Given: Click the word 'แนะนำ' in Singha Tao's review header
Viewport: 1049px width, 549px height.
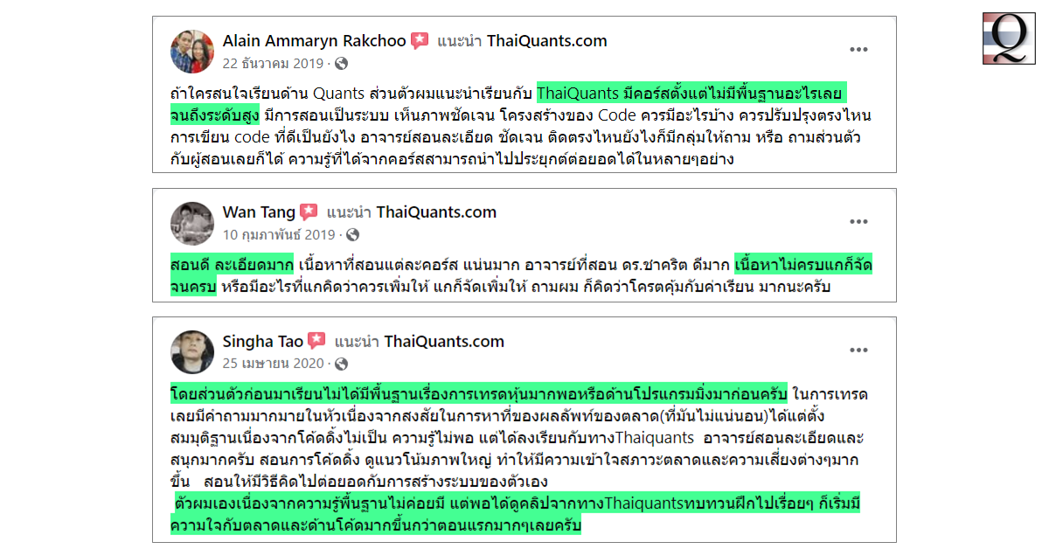Looking at the screenshot, I should coord(356,342).
